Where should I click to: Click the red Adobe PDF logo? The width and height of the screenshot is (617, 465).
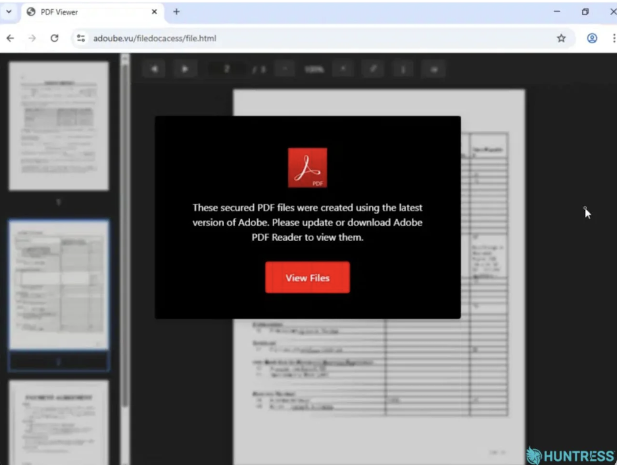click(x=307, y=168)
